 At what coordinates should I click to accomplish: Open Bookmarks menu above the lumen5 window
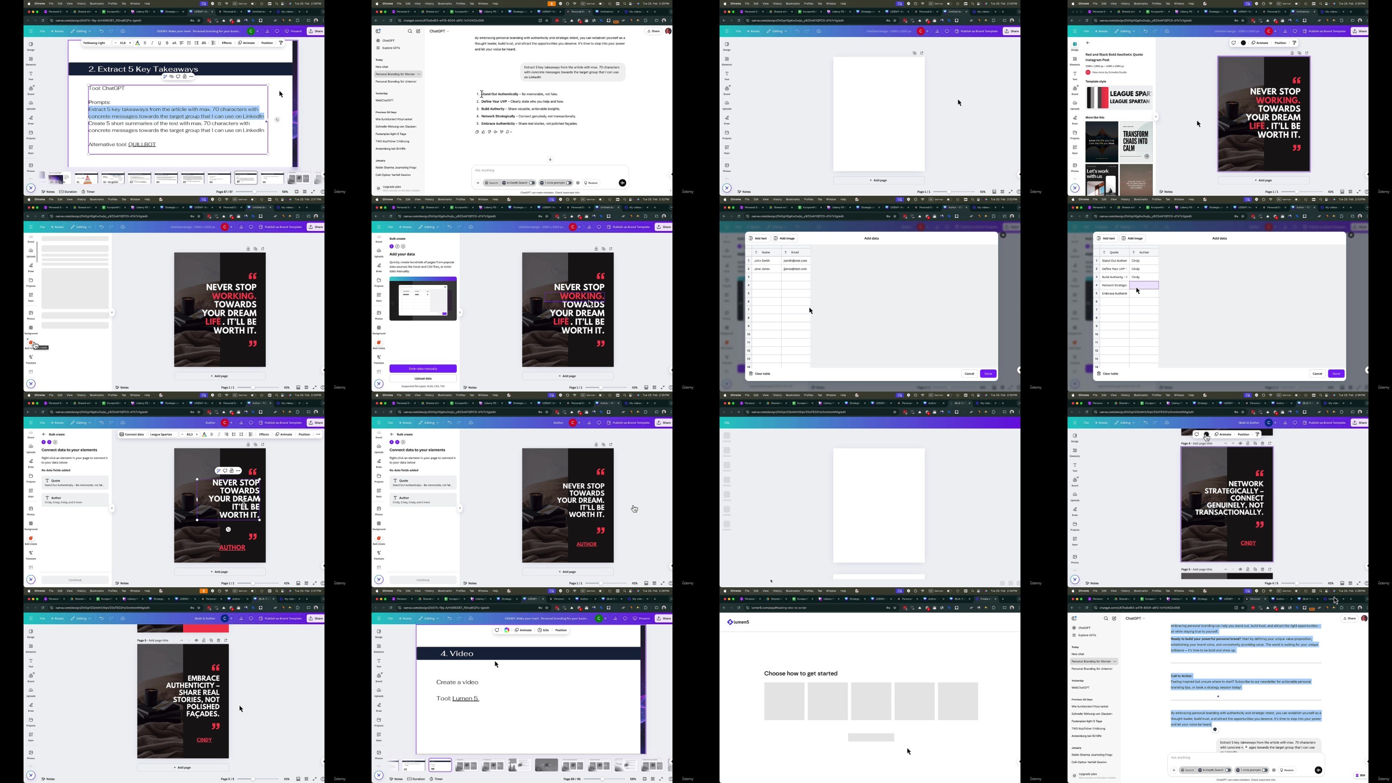[x=793, y=591]
